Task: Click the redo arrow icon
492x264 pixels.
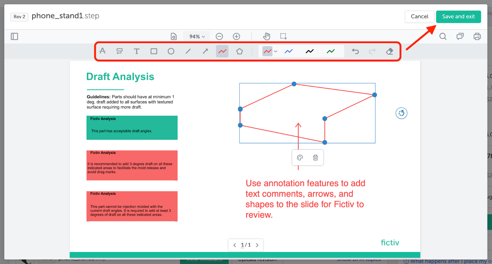Action: pyautogui.click(x=372, y=51)
